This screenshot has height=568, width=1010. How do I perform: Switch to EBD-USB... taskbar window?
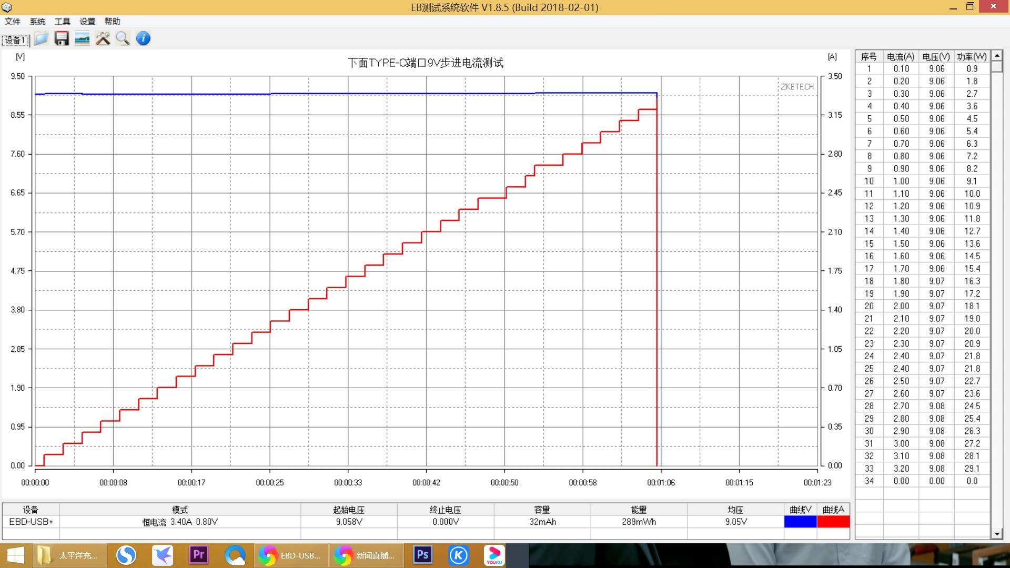point(291,555)
